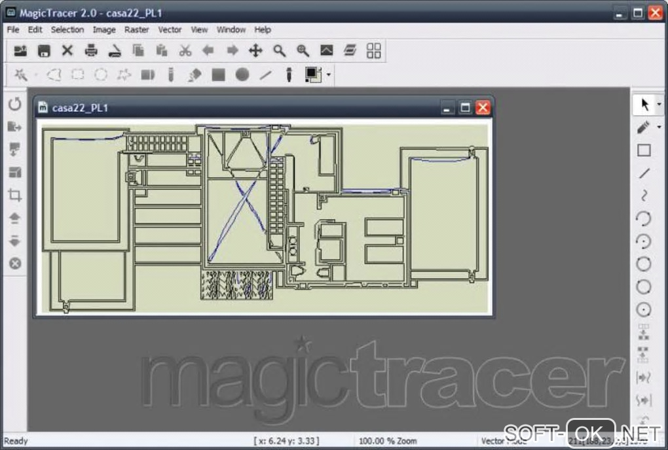The height and width of the screenshot is (450, 668).
Task: Select the vector rectangle tool
Action: (644, 150)
